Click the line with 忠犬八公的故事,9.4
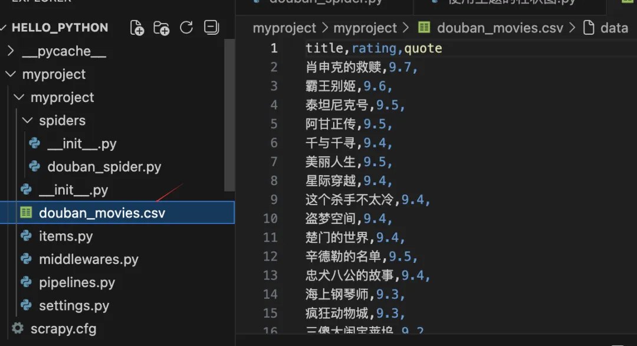The width and height of the screenshot is (637, 346). [x=368, y=276]
